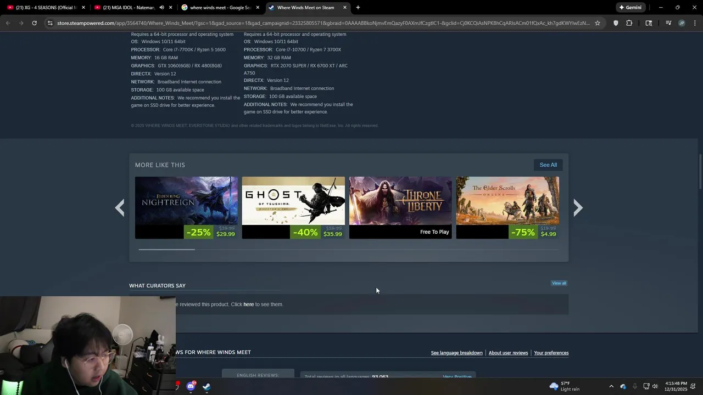Screen dimensions: 703x395
Task: Click the 'here' curator reviews link
Action: [x=249, y=304]
